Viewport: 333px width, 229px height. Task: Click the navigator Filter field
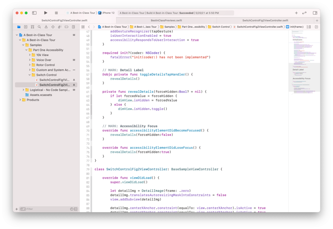(x=47, y=209)
